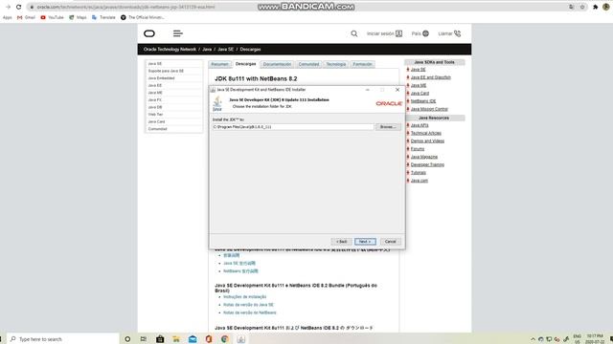The width and height of the screenshot is (613, 344).
Task: Open Apps bookmark shortcut
Action: 7,17
